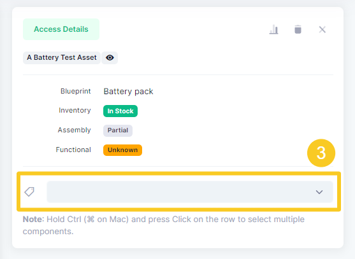Click the In Stock inventory badge

click(120, 111)
